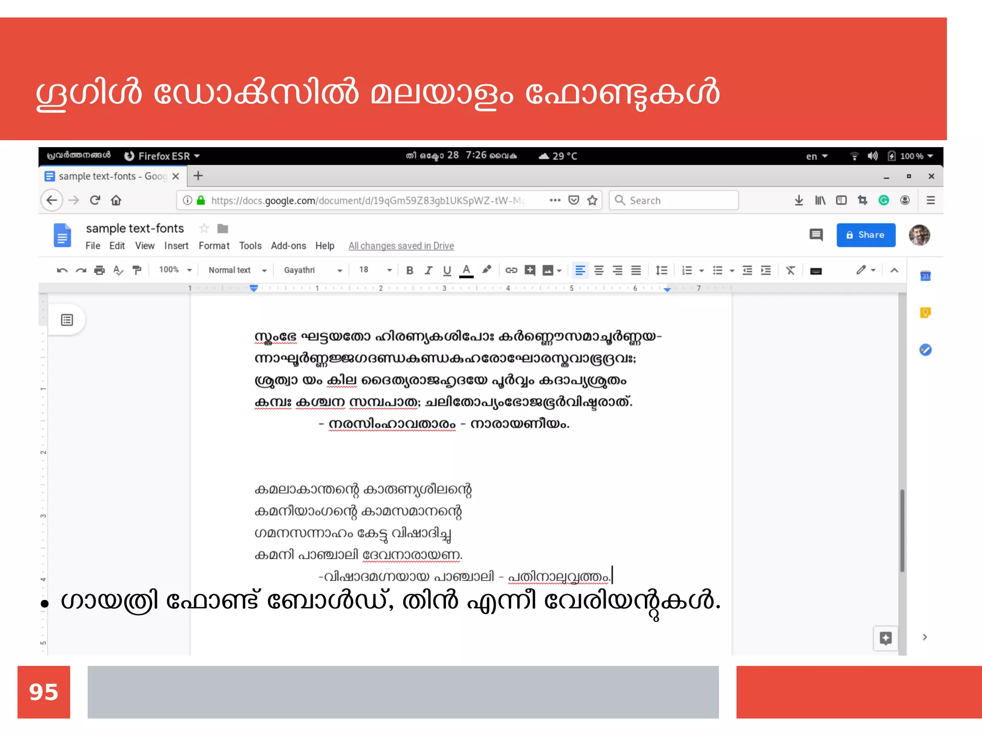Toggle Underline formatting
Image resolution: width=982 pixels, height=736 pixels.
(x=447, y=270)
